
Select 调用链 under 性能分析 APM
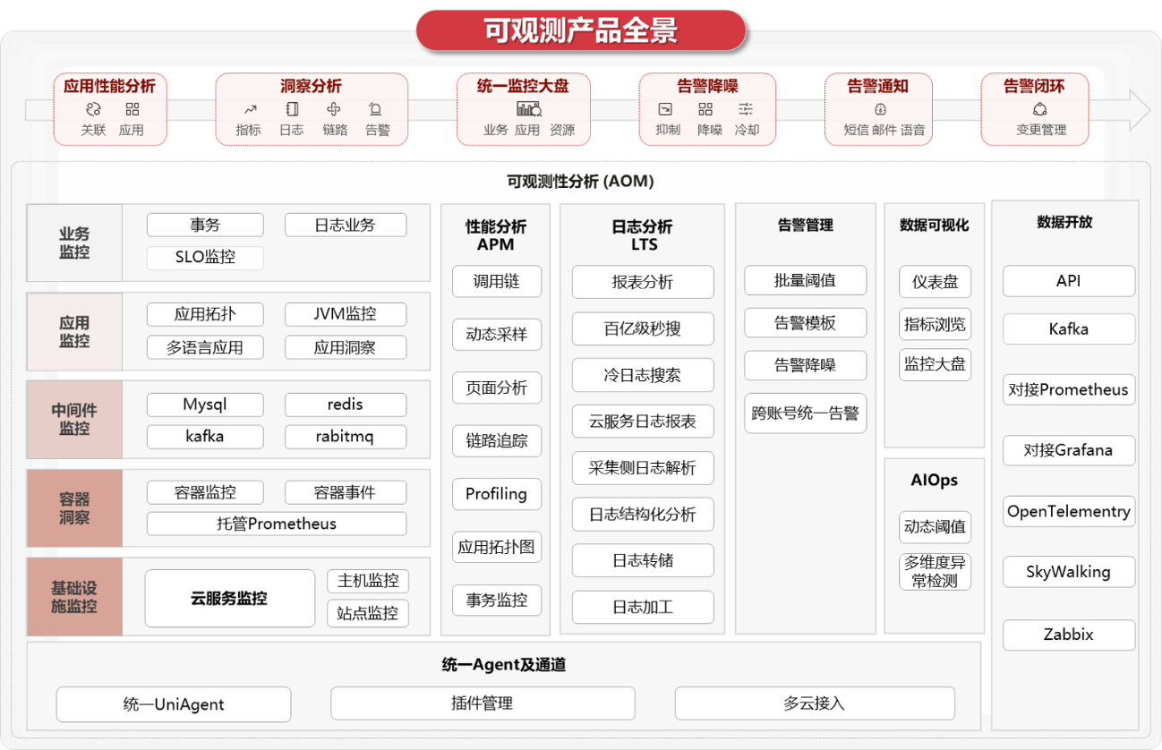point(497,282)
